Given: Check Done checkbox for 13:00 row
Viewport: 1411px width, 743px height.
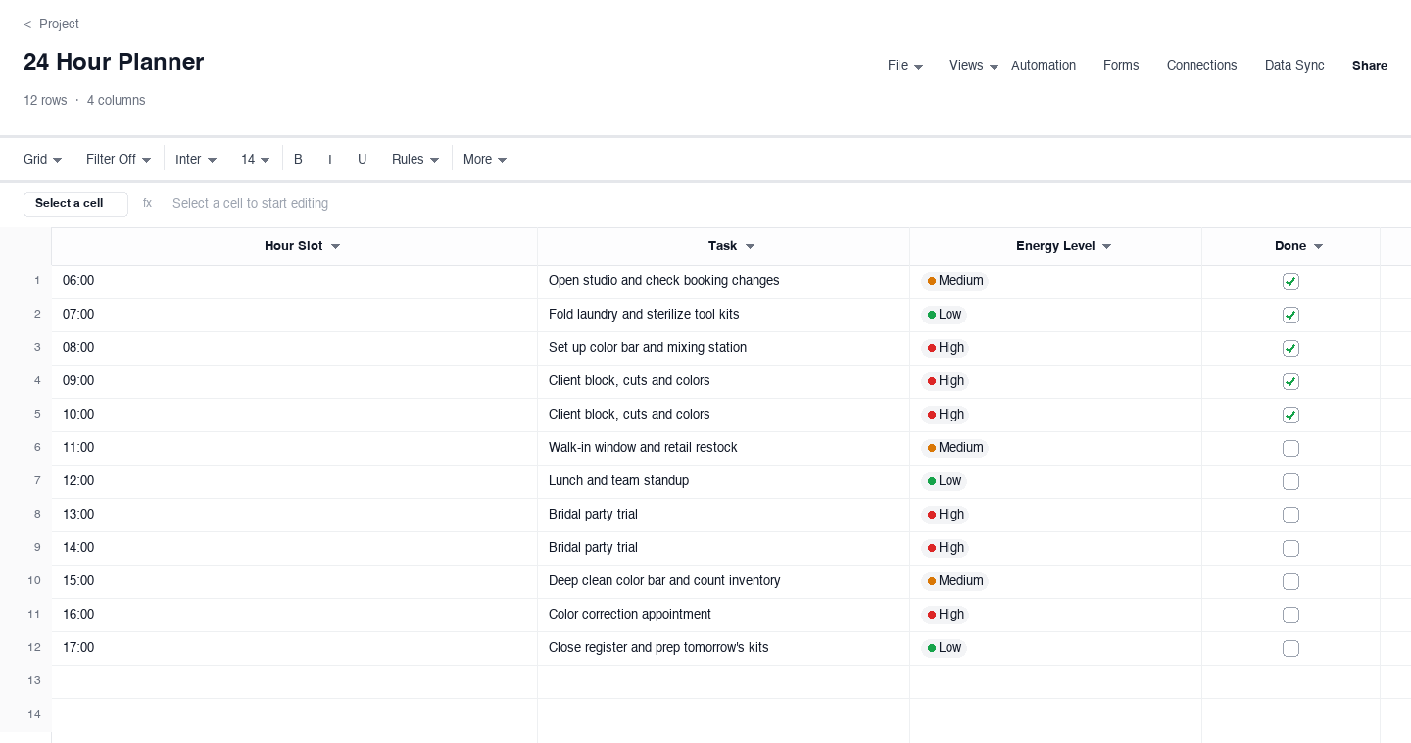Looking at the screenshot, I should pyautogui.click(x=1290, y=515).
